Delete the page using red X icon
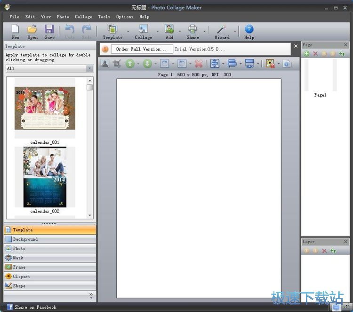The height and width of the screenshot is (312, 353). coord(315,54)
